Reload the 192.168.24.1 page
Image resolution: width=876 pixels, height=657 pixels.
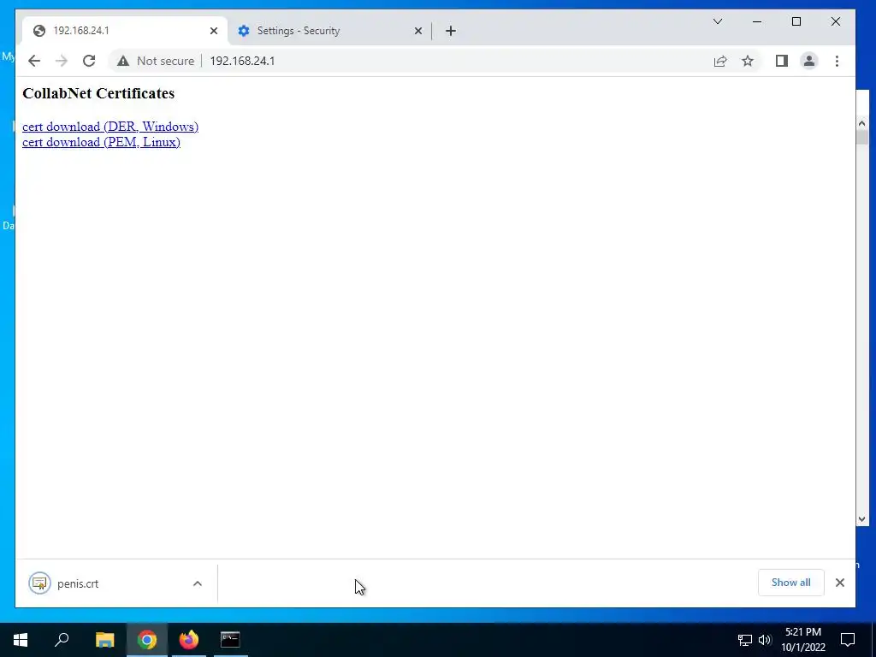pos(89,61)
